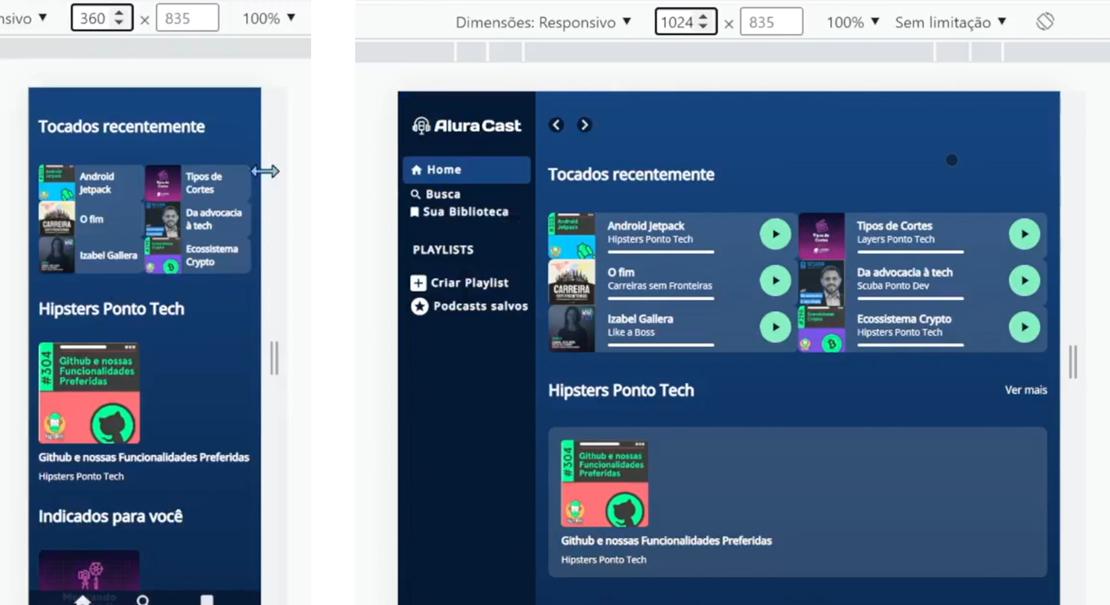Open the 100% zoom dropdown in the 360 window

pos(268,18)
